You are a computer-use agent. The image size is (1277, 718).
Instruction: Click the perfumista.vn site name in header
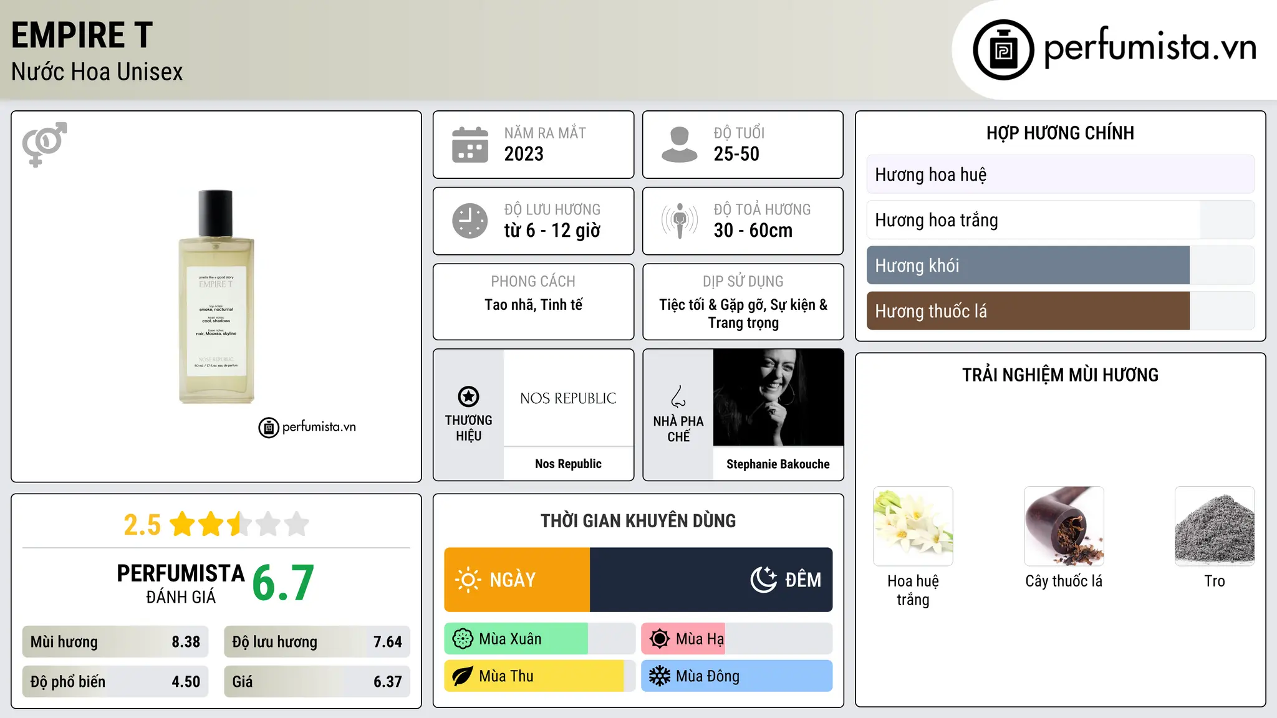[1150, 48]
